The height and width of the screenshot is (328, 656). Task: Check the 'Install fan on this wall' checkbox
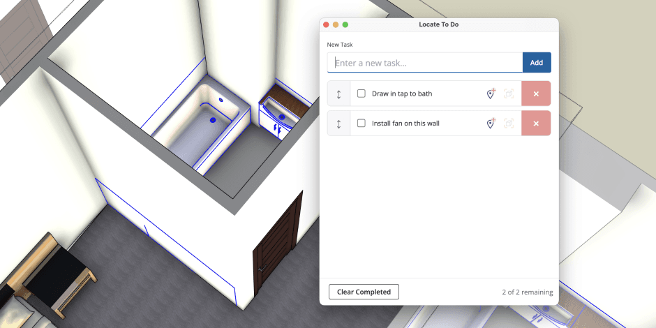pyautogui.click(x=361, y=124)
